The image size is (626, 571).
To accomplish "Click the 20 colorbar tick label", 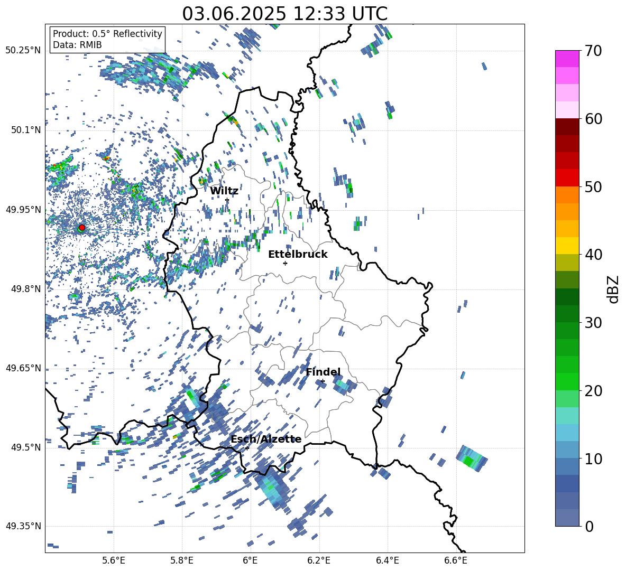I will [593, 391].
